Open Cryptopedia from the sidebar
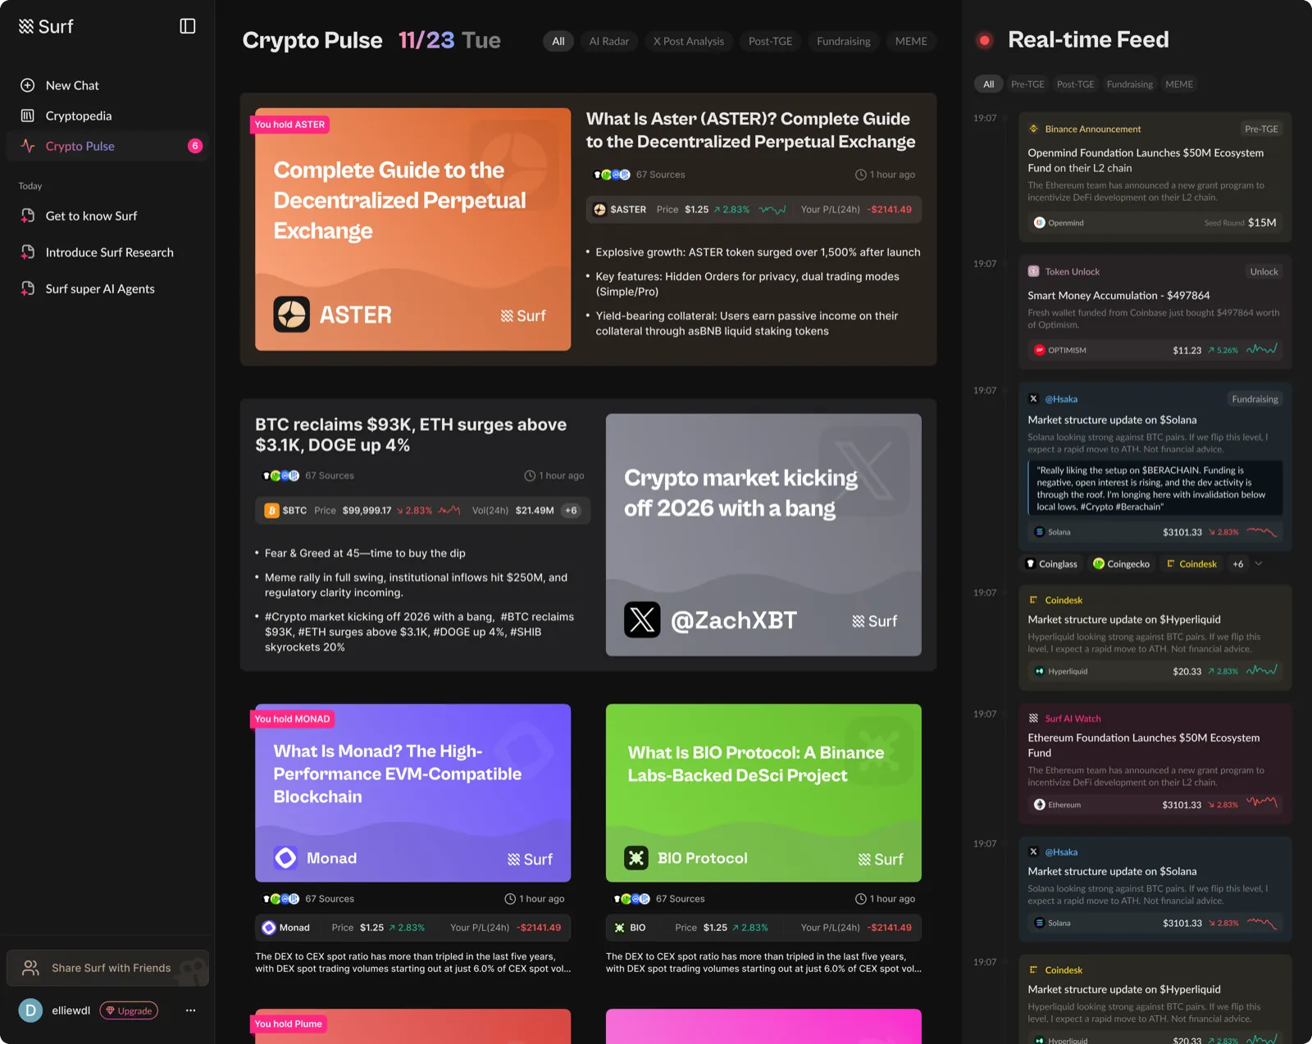The image size is (1312, 1044). [x=107, y=116]
